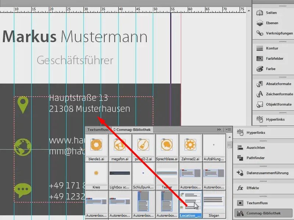Select the Aufzählung library item
This screenshot has height=220, width=294.
tap(214, 148)
